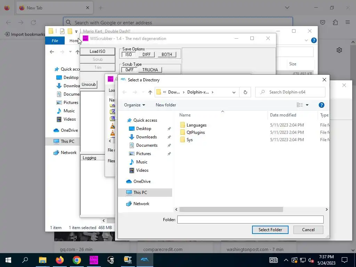Launch Google Chrome from the taskbar
Viewport: 356px width, 267px height.
point(77,260)
